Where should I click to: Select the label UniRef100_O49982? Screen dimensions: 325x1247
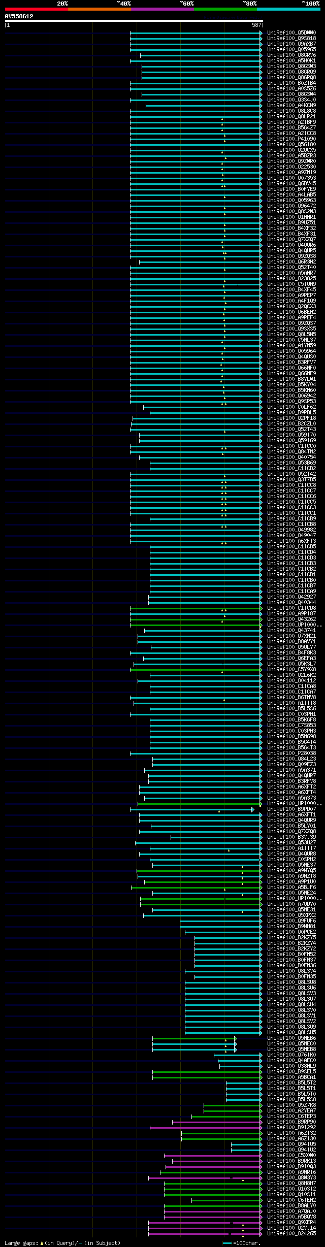tap(291, 530)
